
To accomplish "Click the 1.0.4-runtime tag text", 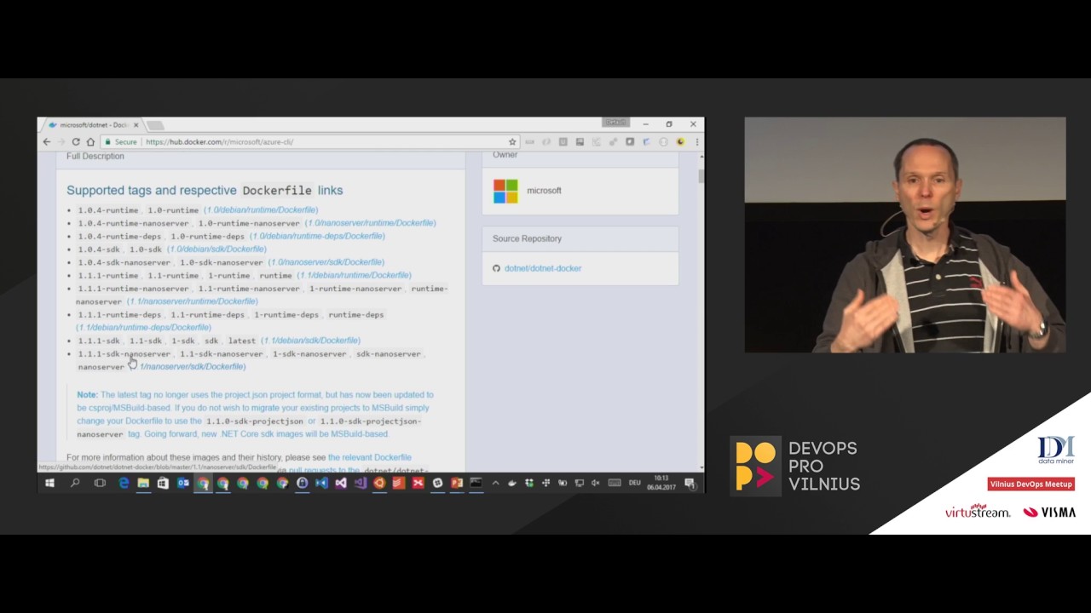I will 108,210.
